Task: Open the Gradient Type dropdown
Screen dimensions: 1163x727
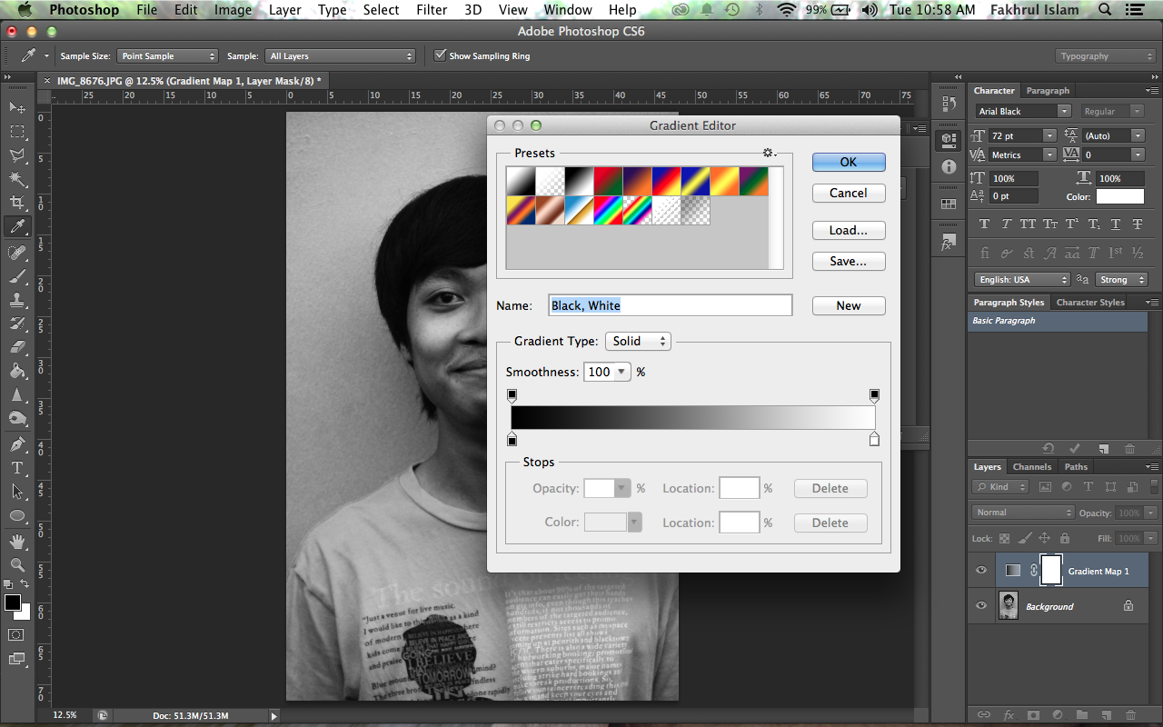Action: point(638,341)
